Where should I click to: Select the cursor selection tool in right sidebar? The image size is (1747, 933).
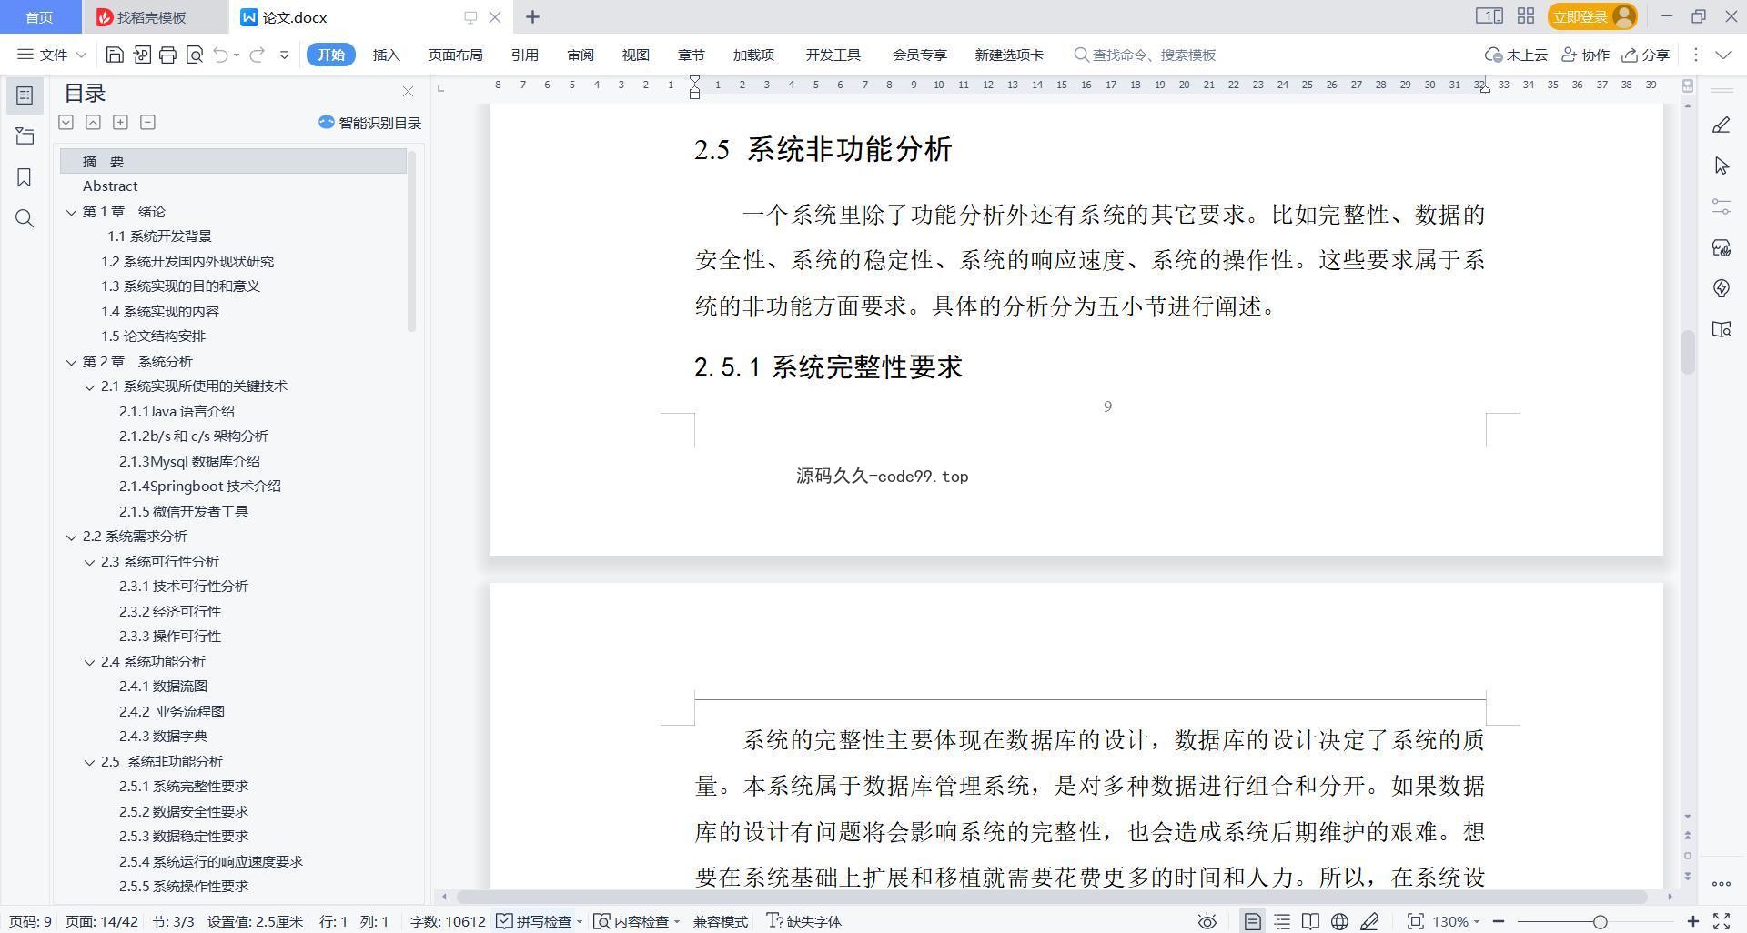[1722, 166]
